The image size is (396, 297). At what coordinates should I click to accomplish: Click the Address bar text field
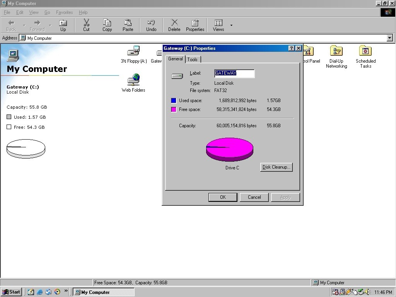click(203, 38)
